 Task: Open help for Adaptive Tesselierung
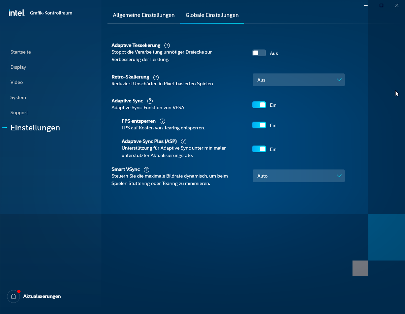(167, 45)
